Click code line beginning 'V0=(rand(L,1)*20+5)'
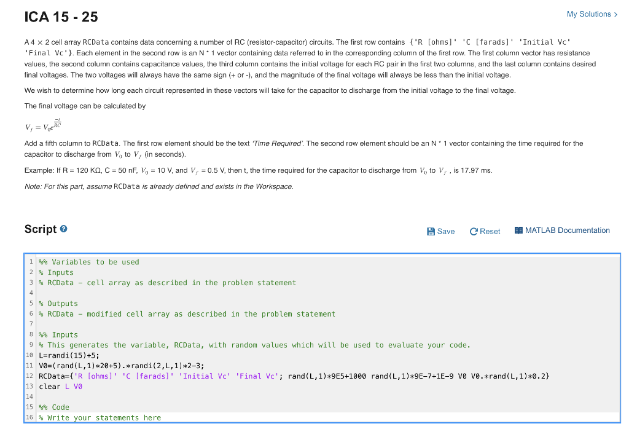The image size is (629, 429). tap(122, 366)
